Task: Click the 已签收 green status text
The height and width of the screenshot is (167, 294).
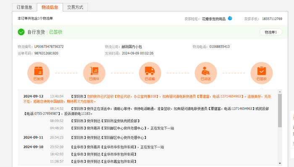Action: click(x=56, y=32)
